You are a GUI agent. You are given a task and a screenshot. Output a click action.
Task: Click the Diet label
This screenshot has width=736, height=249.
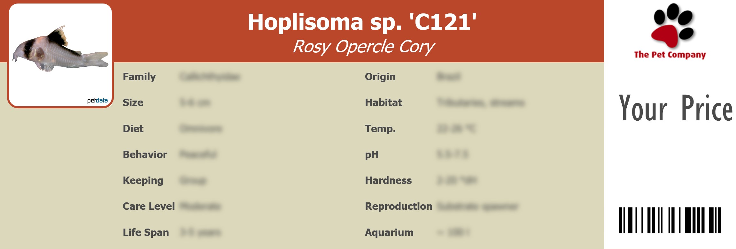133,129
